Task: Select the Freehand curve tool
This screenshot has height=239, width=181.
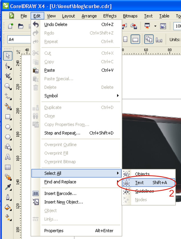Action: pyautogui.click(x=8, y=97)
